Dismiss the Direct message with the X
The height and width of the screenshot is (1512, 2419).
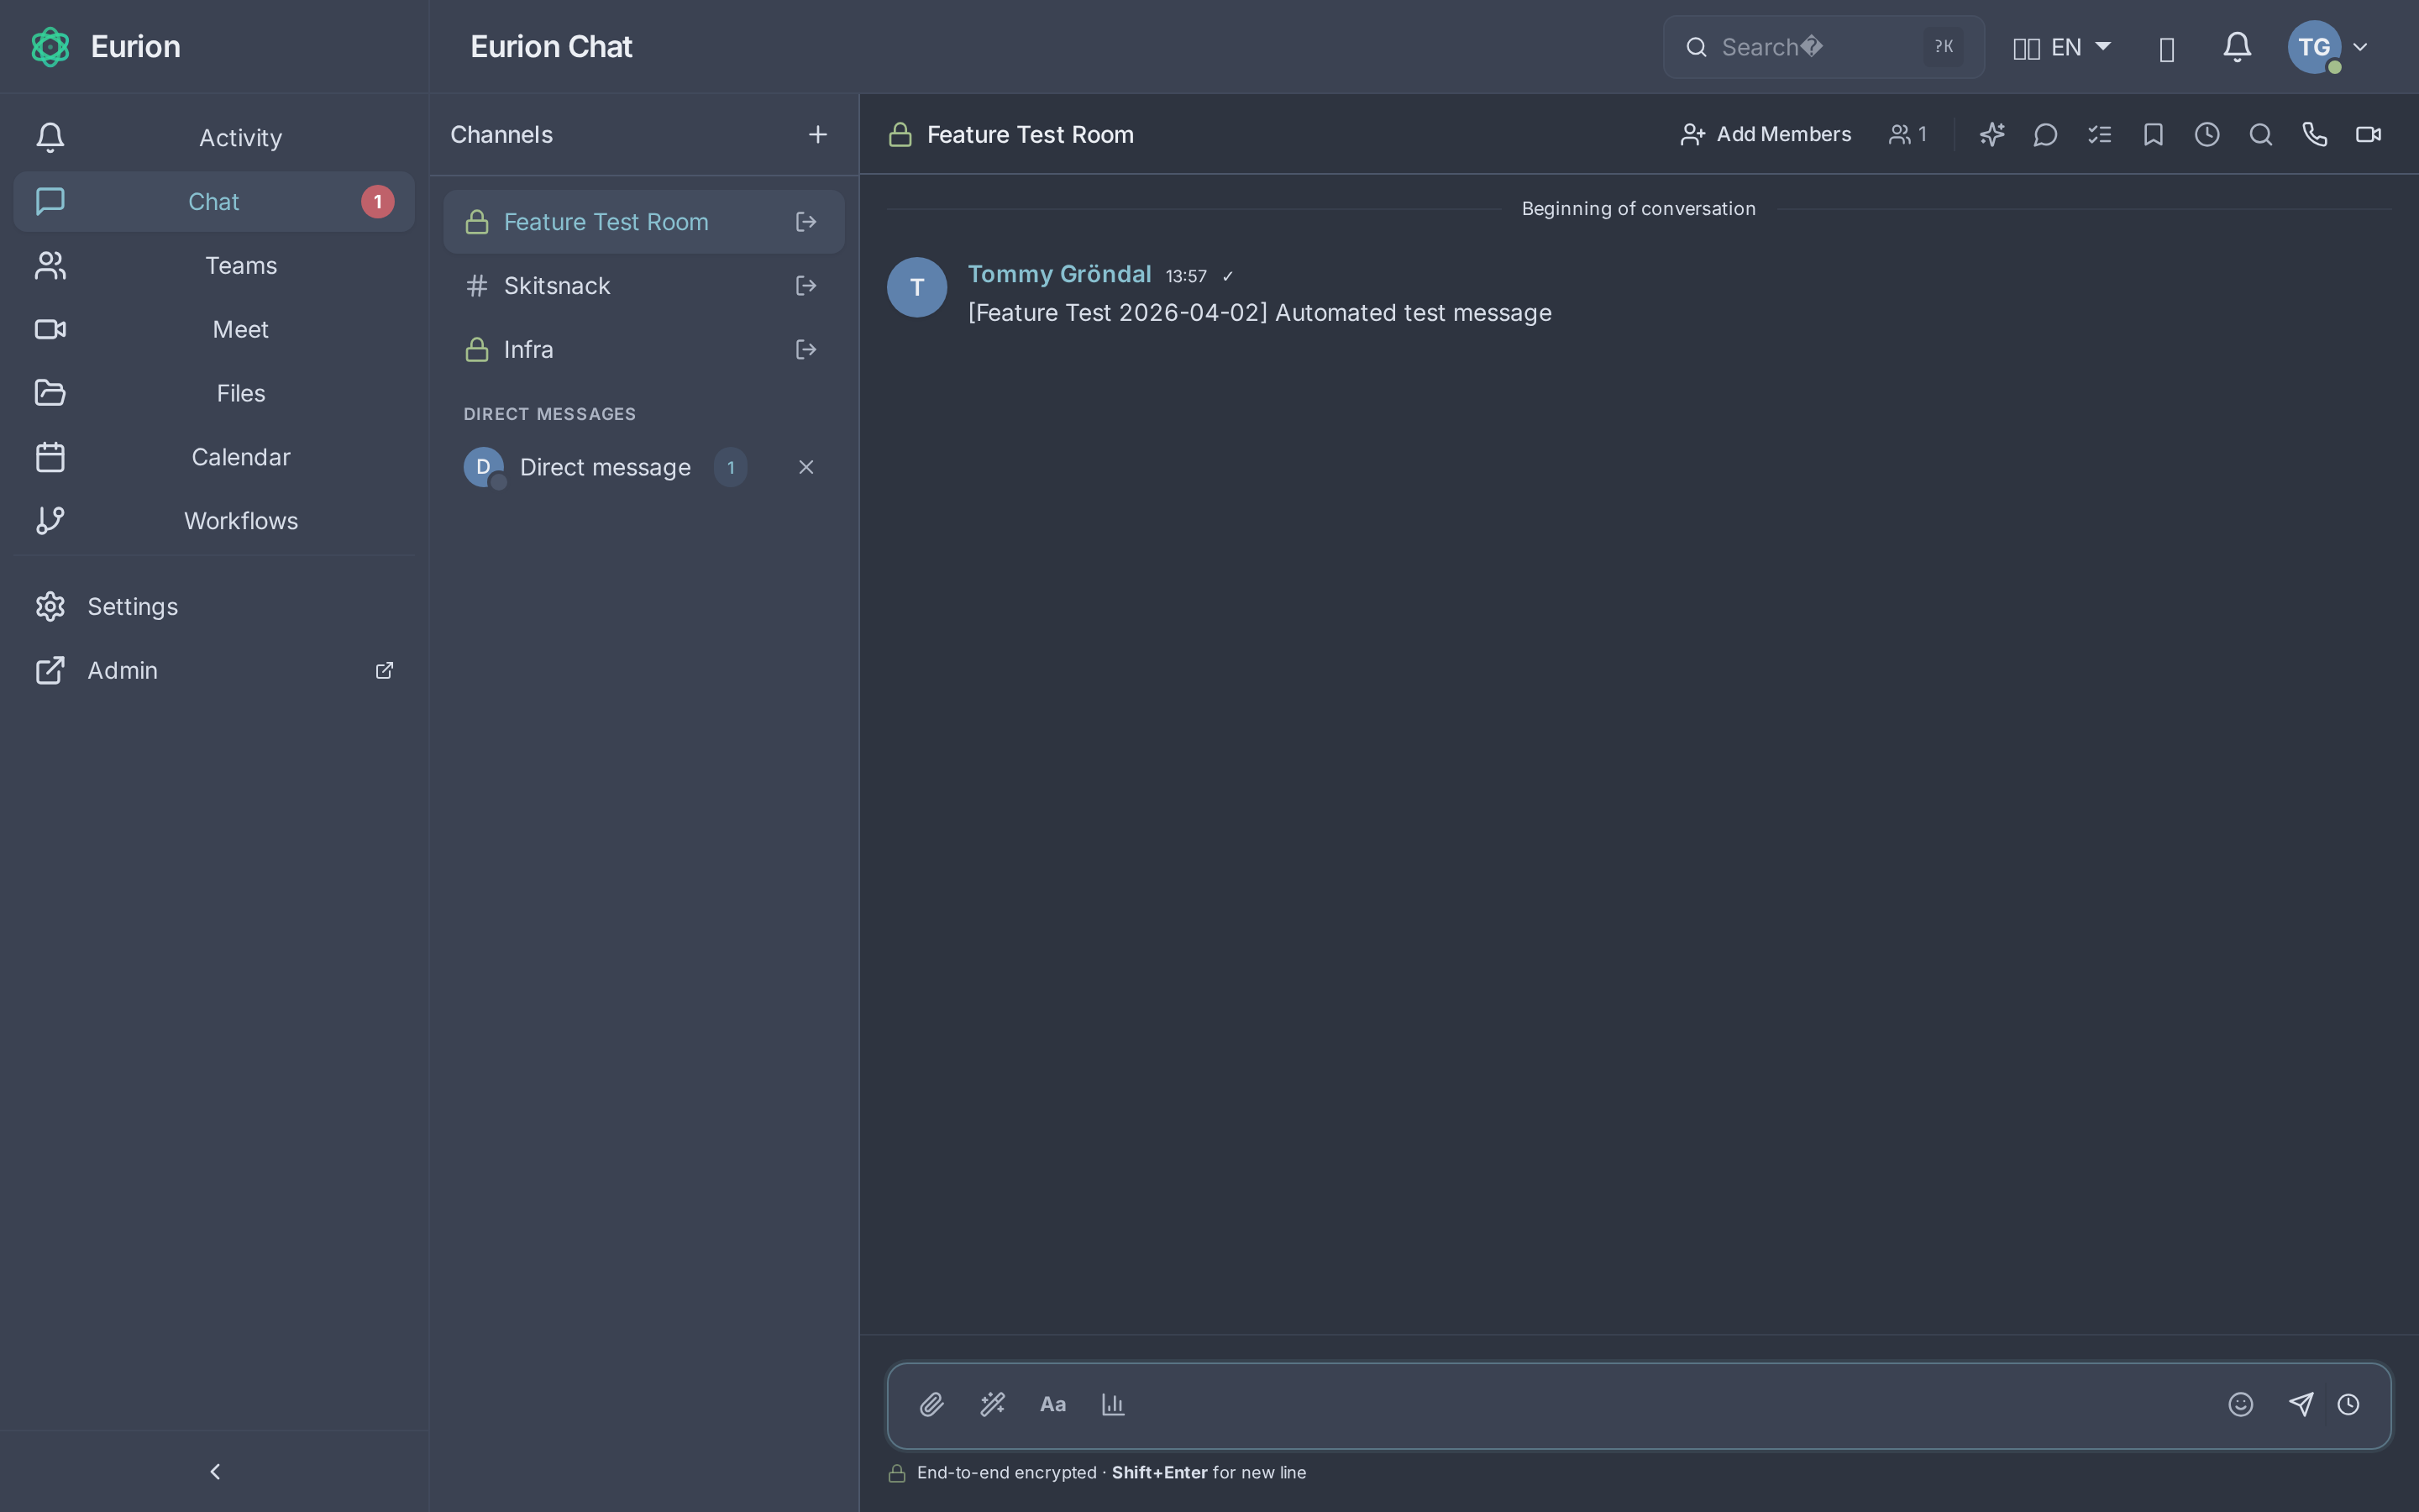(805, 466)
